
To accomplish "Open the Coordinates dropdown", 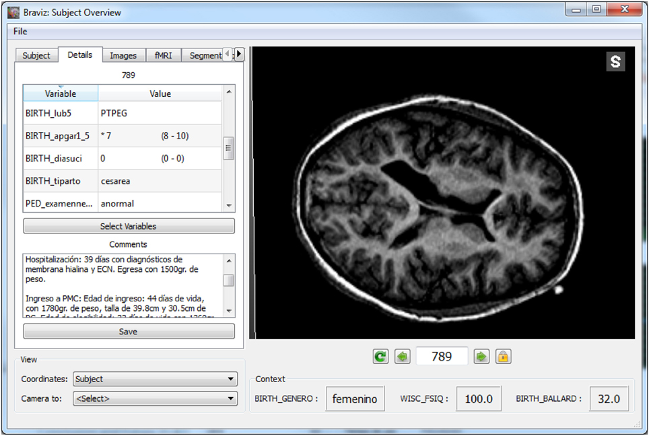I will [156, 379].
